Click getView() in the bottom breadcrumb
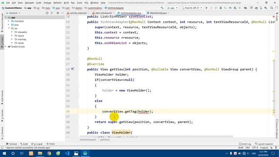This screenshot has height=157, width=279. (105, 140)
